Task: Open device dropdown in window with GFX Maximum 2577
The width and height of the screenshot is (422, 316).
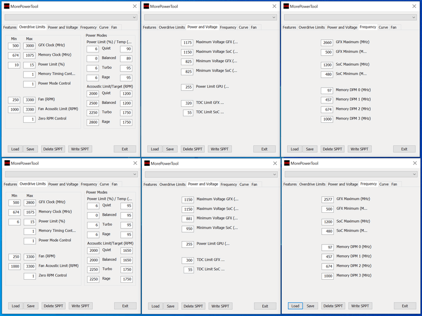Action: point(351,174)
